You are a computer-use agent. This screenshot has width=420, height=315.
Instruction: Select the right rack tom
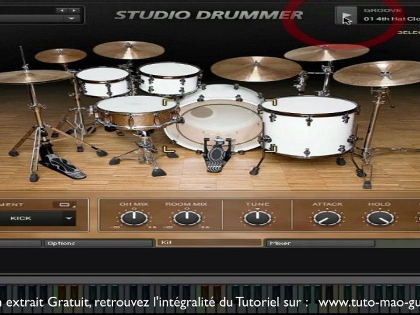[x=170, y=78]
